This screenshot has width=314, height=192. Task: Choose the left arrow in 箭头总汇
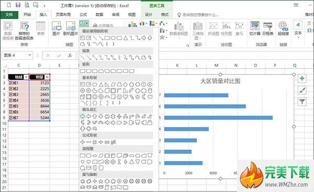click(x=89, y=116)
